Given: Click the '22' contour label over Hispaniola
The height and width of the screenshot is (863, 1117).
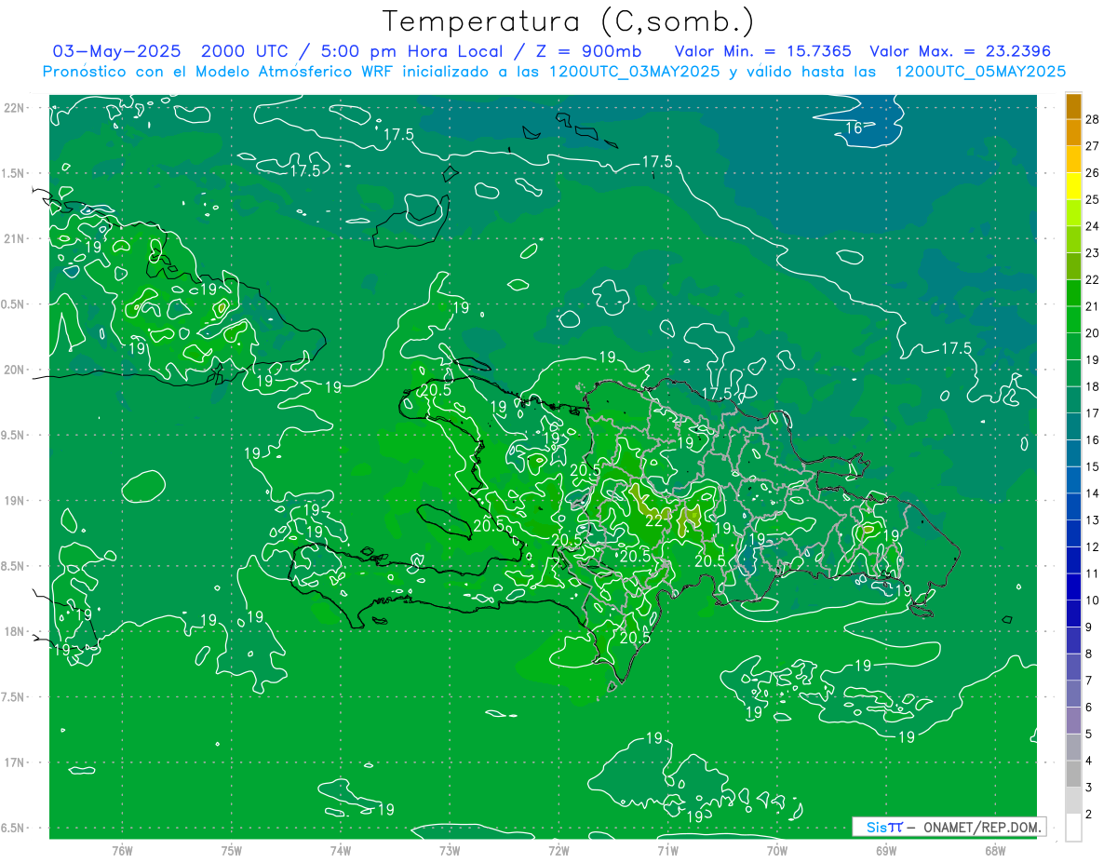Looking at the screenshot, I should point(653,519).
